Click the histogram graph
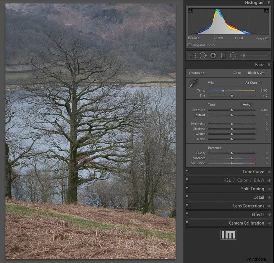The image size is (274, 263). (228, 21)
